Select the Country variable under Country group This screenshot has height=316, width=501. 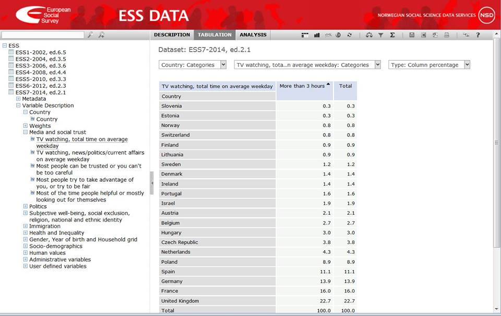46,119
